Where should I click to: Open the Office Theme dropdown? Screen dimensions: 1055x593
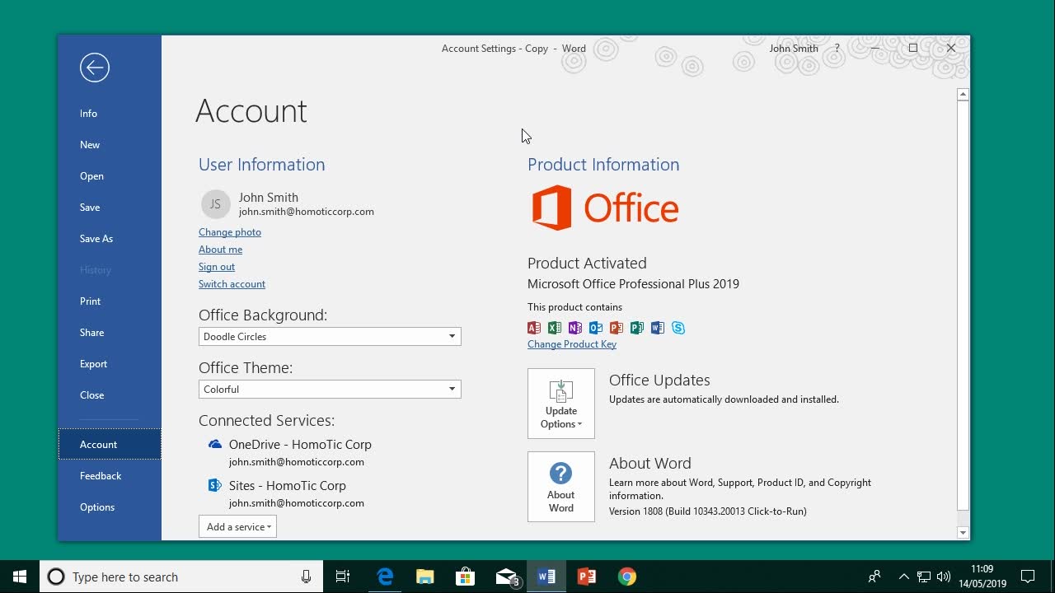[330, 389]
